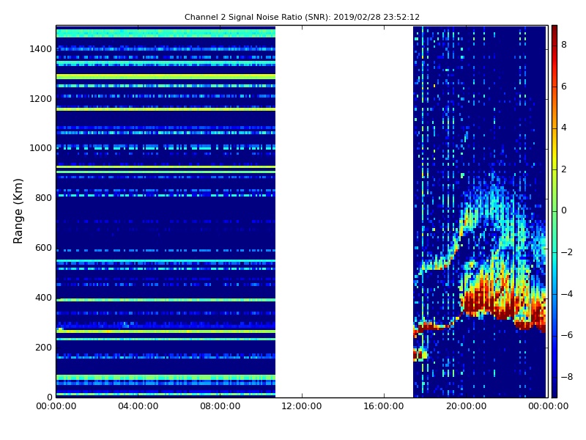Screen dimensions: 586x440
Task: Click the colorbar tick label 4
Action: tap(564, 128)
